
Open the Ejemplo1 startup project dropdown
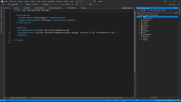click(x=53, y=5)
